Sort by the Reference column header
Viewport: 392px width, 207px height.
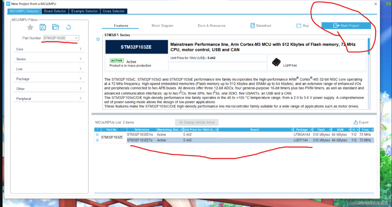tap(142, 129)
